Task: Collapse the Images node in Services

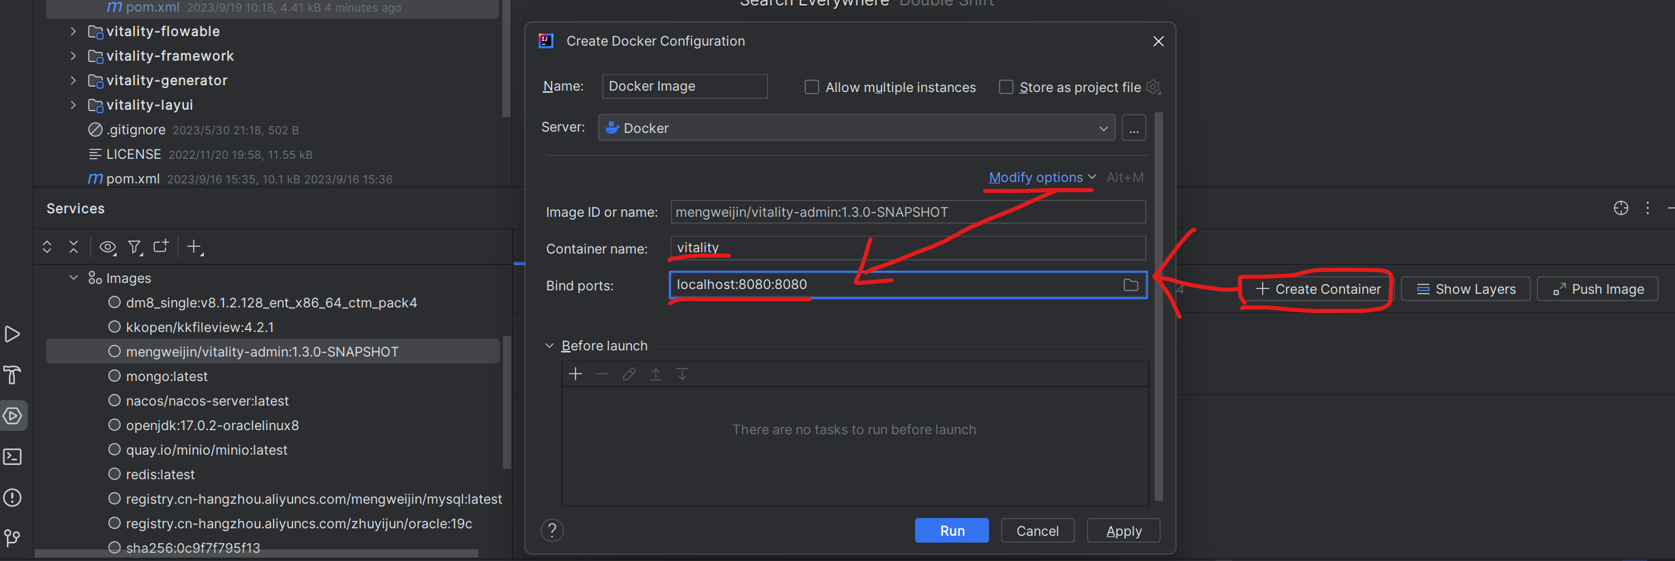Action: 74,277
